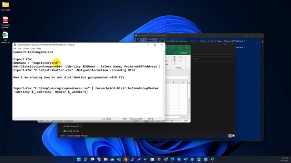Click Windows (CRLF) in Notepad status bar
This screenshot has height=163, width=291.
(x=136, y=119)
